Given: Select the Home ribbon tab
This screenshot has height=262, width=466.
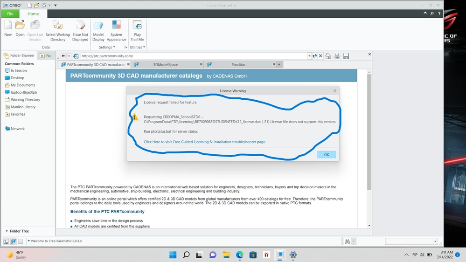Looking at the screenshot, I should click(33, 14).
